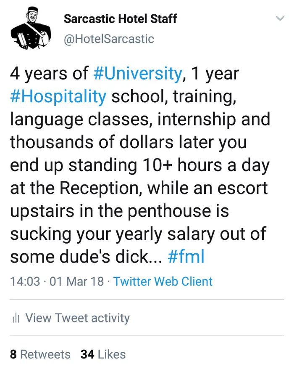This screenshot has width=294, height=372.
Task: View Tweet activity
Action: click(x=78, y=318)
